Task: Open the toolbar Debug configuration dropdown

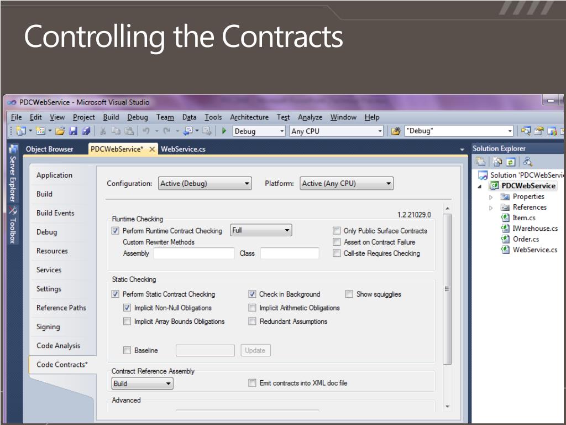Action: 259,131
